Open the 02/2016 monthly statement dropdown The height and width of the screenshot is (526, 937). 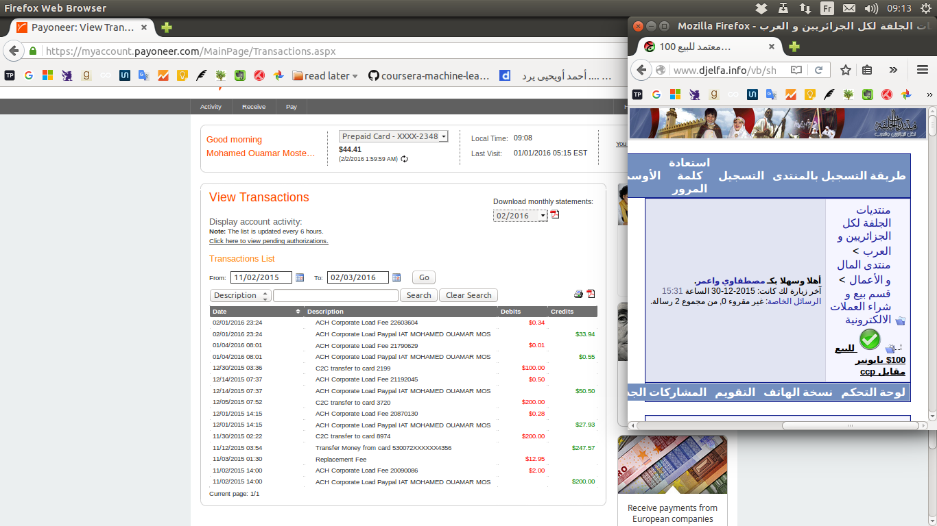(521, 216)
